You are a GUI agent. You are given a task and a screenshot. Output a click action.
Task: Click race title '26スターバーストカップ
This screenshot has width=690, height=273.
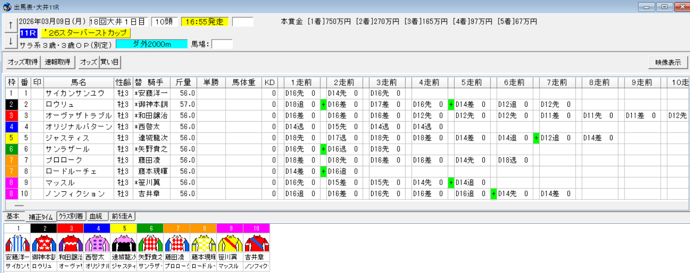(x=86, y=33)
